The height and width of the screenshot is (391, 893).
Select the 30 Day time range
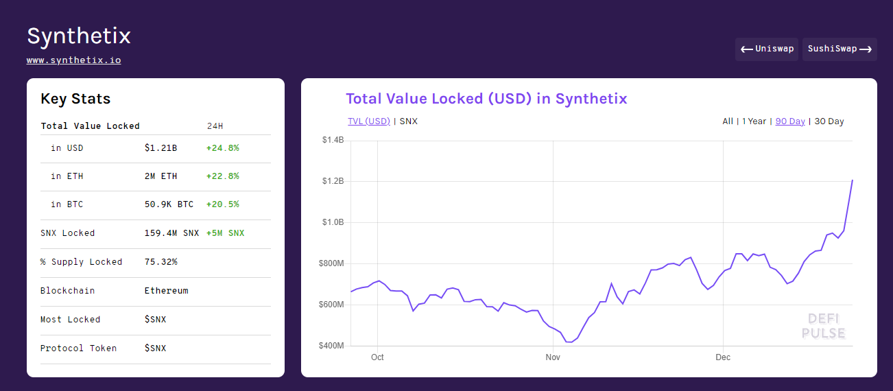point(829,121)
